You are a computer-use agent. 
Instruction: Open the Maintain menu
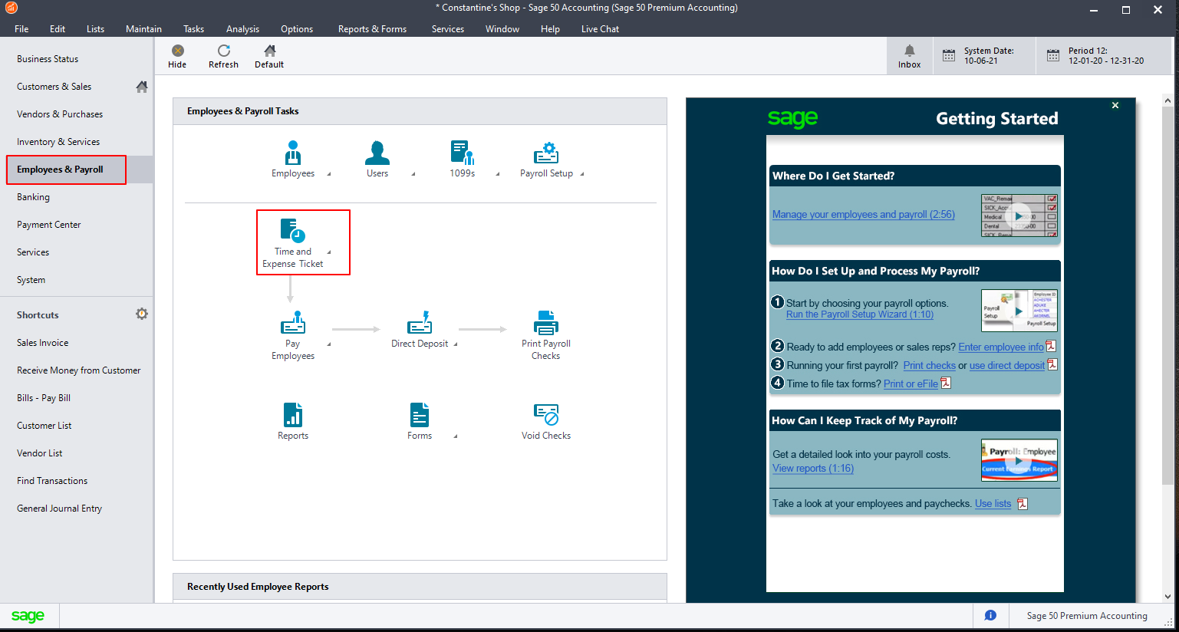[x=143, y=29]
